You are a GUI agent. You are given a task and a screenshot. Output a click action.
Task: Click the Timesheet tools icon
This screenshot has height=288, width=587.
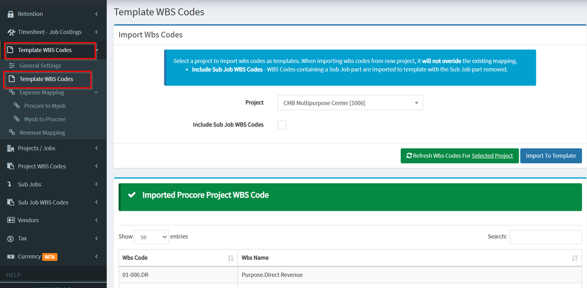coord(11,32)
